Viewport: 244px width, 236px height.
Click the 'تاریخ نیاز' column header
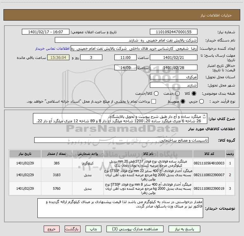[25, 154]
